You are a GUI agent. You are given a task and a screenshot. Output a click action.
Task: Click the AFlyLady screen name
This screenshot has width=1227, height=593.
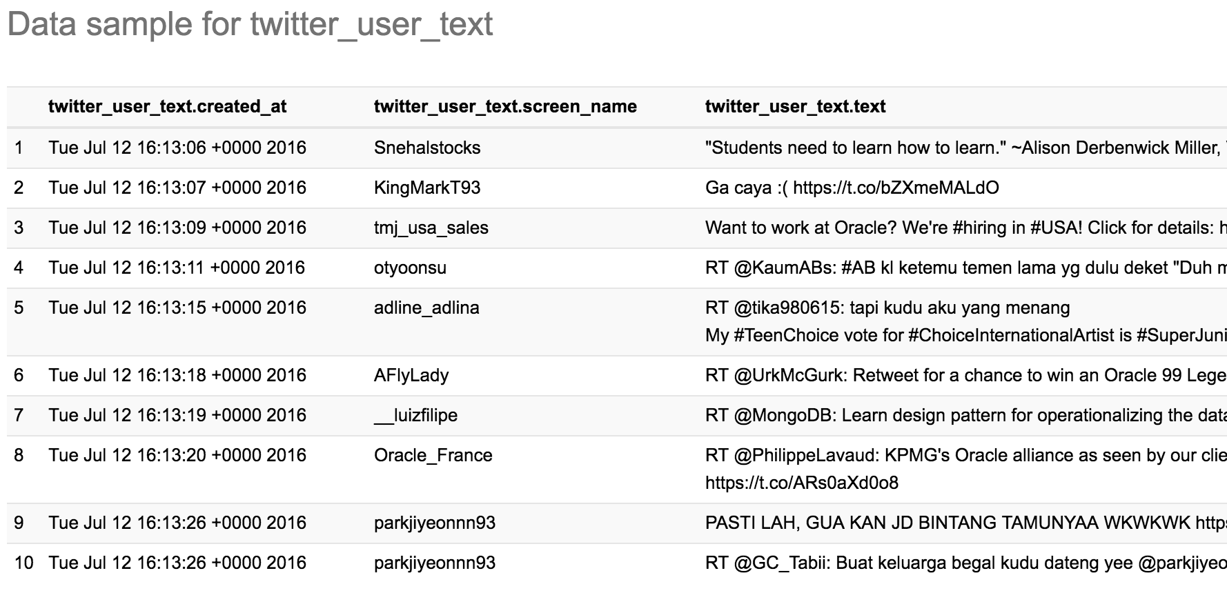pos(411,375)
